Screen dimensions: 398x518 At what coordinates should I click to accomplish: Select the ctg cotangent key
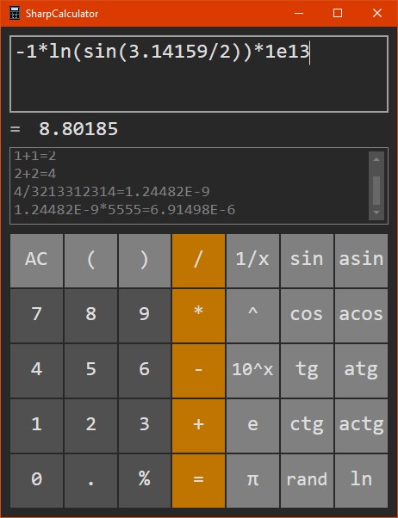tap(307, 426)
